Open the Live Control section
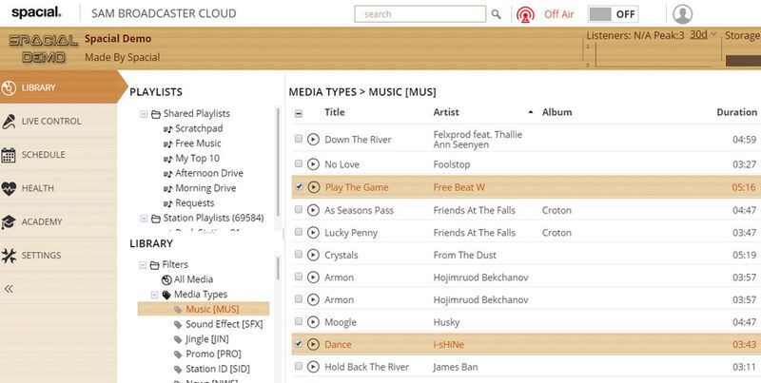This screenshot has width=761, height=383. coord(52,122)
